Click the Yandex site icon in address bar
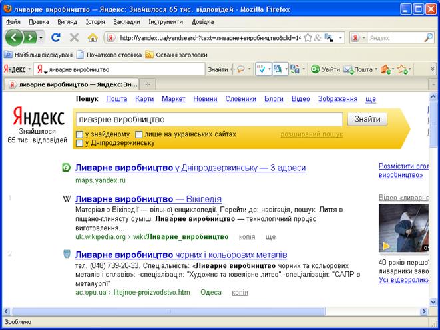 [111, 37]
